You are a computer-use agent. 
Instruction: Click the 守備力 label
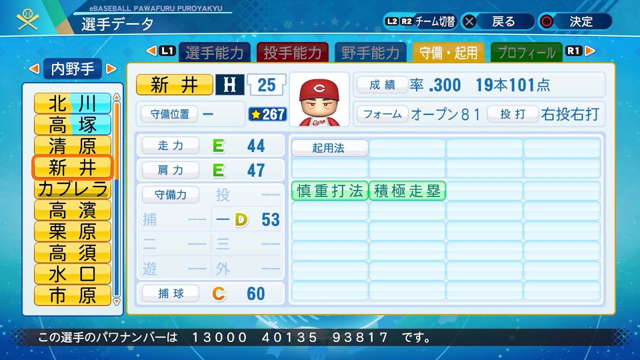coord(170,195)
